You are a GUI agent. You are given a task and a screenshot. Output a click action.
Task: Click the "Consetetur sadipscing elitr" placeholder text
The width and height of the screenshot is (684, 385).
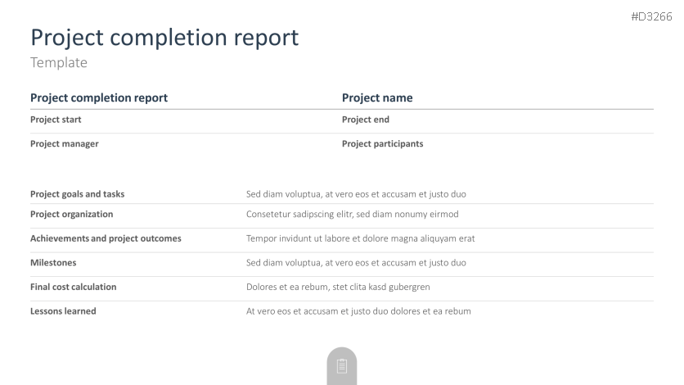tap(352, 215)
